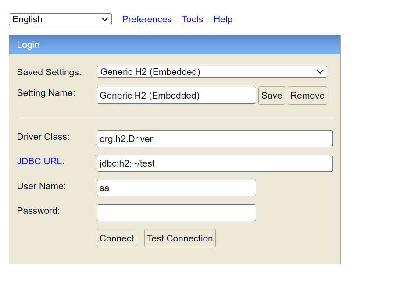Click the Setting Name input field
Image resolution: width=400 pixels, height=305 pixels.
coord(176,95)
